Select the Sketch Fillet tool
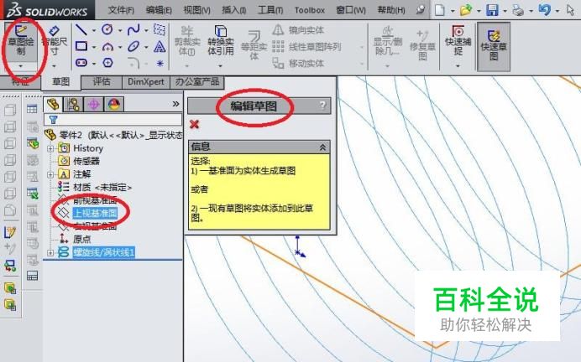The width and height of the screenshot is (581, 362). tap(134, 63)
